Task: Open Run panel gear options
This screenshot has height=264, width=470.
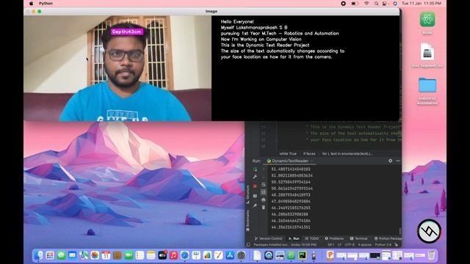Action: [x=390, y=161]
